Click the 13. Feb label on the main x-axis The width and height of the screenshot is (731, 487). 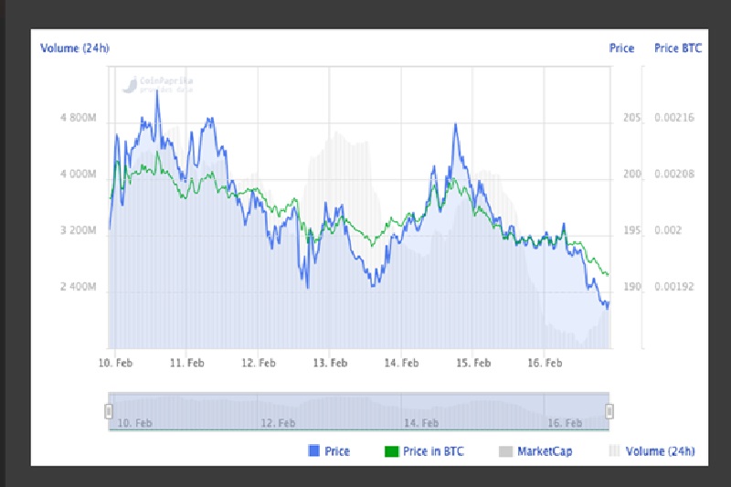pos(330,363)
